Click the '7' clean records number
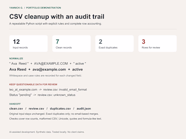The height and width of the screenshot is (139, 186). pos(57,42)
